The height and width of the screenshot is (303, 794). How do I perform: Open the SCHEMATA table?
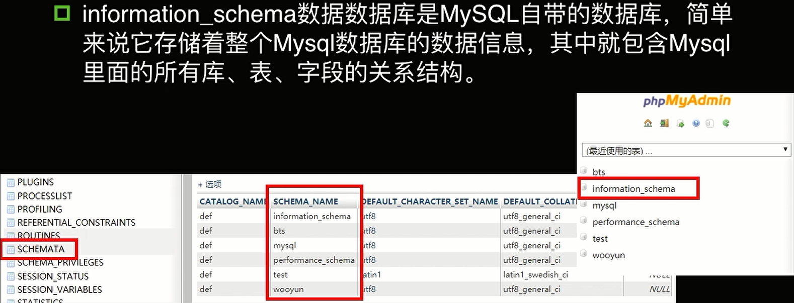41,249
